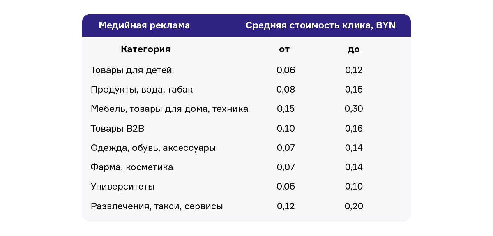Select the 'Одежда, обувь, аксессуары' row
This screenshot has width=493, height=236.
click(153, 148)
